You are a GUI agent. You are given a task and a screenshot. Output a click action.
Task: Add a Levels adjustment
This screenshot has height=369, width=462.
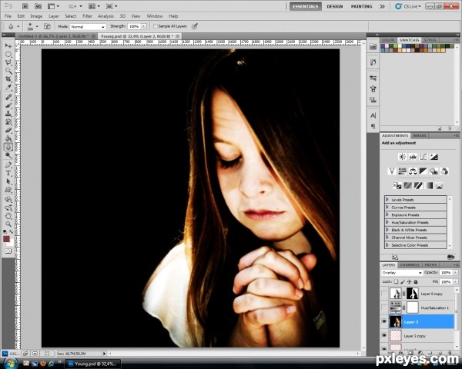click(x=413, y=157)
